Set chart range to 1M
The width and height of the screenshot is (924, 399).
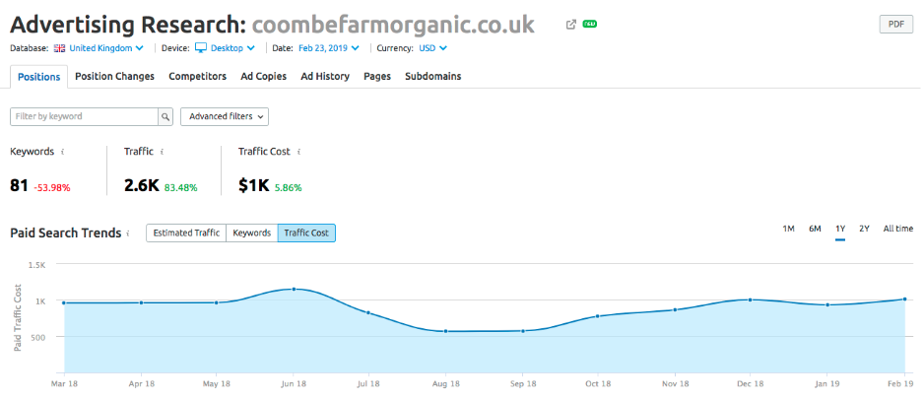[788, 229]
